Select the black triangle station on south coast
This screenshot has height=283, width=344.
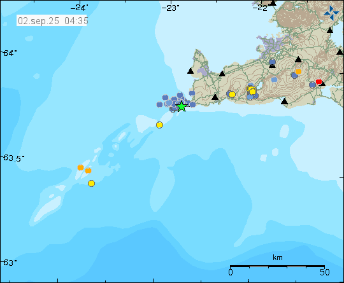click(284, 101)
